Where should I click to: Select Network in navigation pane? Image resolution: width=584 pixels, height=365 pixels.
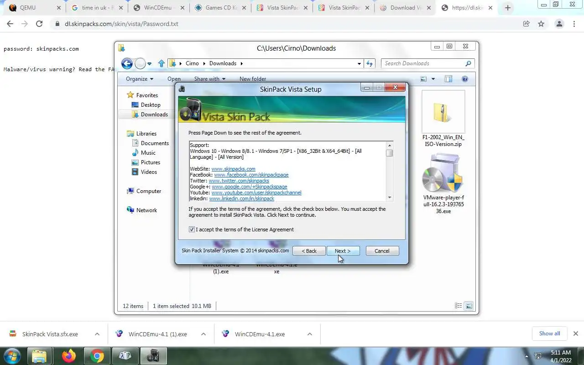pyautogui.click(x=146, y=210)
